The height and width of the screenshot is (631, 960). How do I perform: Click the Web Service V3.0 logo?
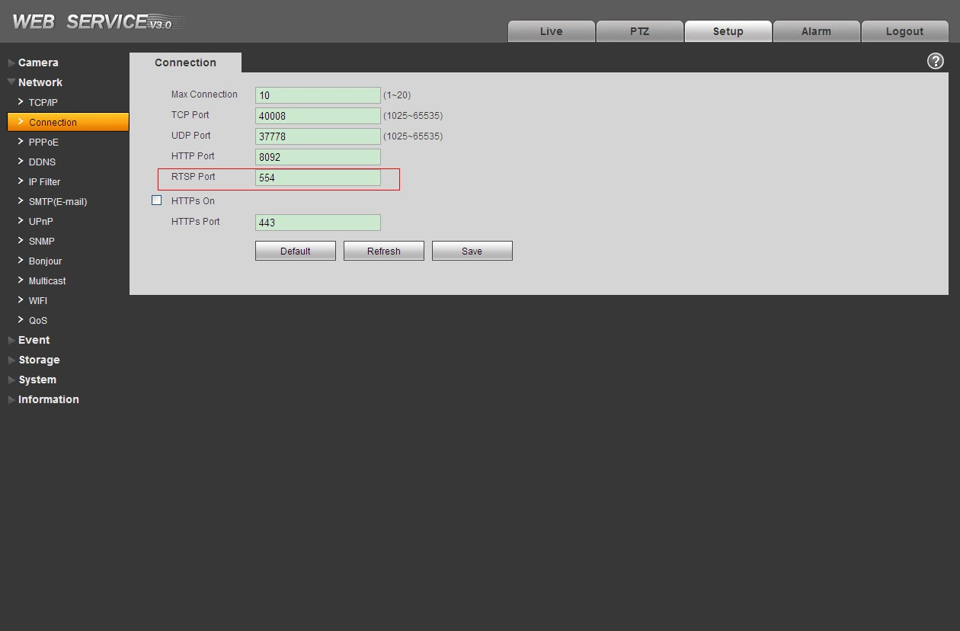tap(98, 22)
